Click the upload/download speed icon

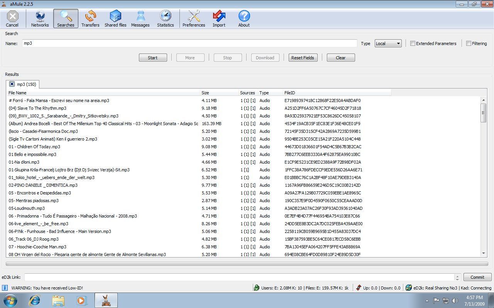click(x=359, y=288)
